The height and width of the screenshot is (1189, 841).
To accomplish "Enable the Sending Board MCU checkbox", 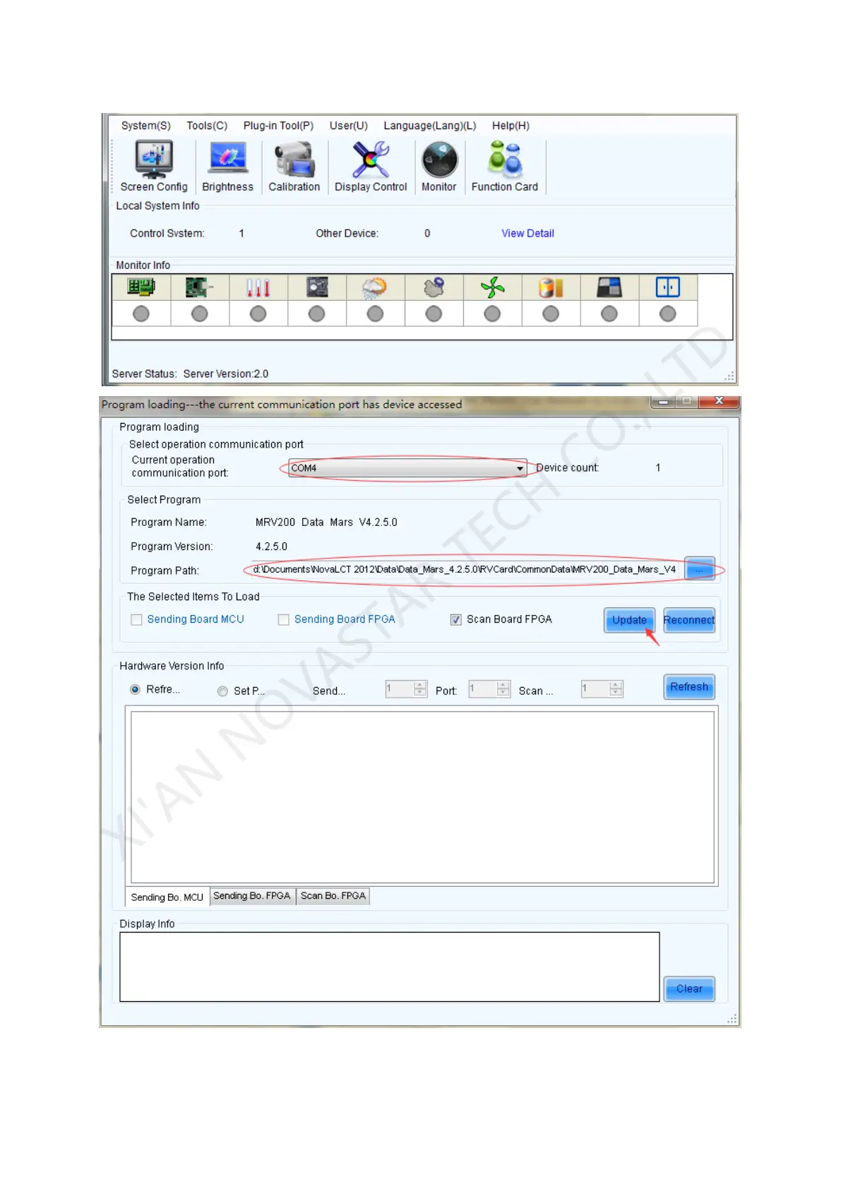I will [x=136, y=620].
